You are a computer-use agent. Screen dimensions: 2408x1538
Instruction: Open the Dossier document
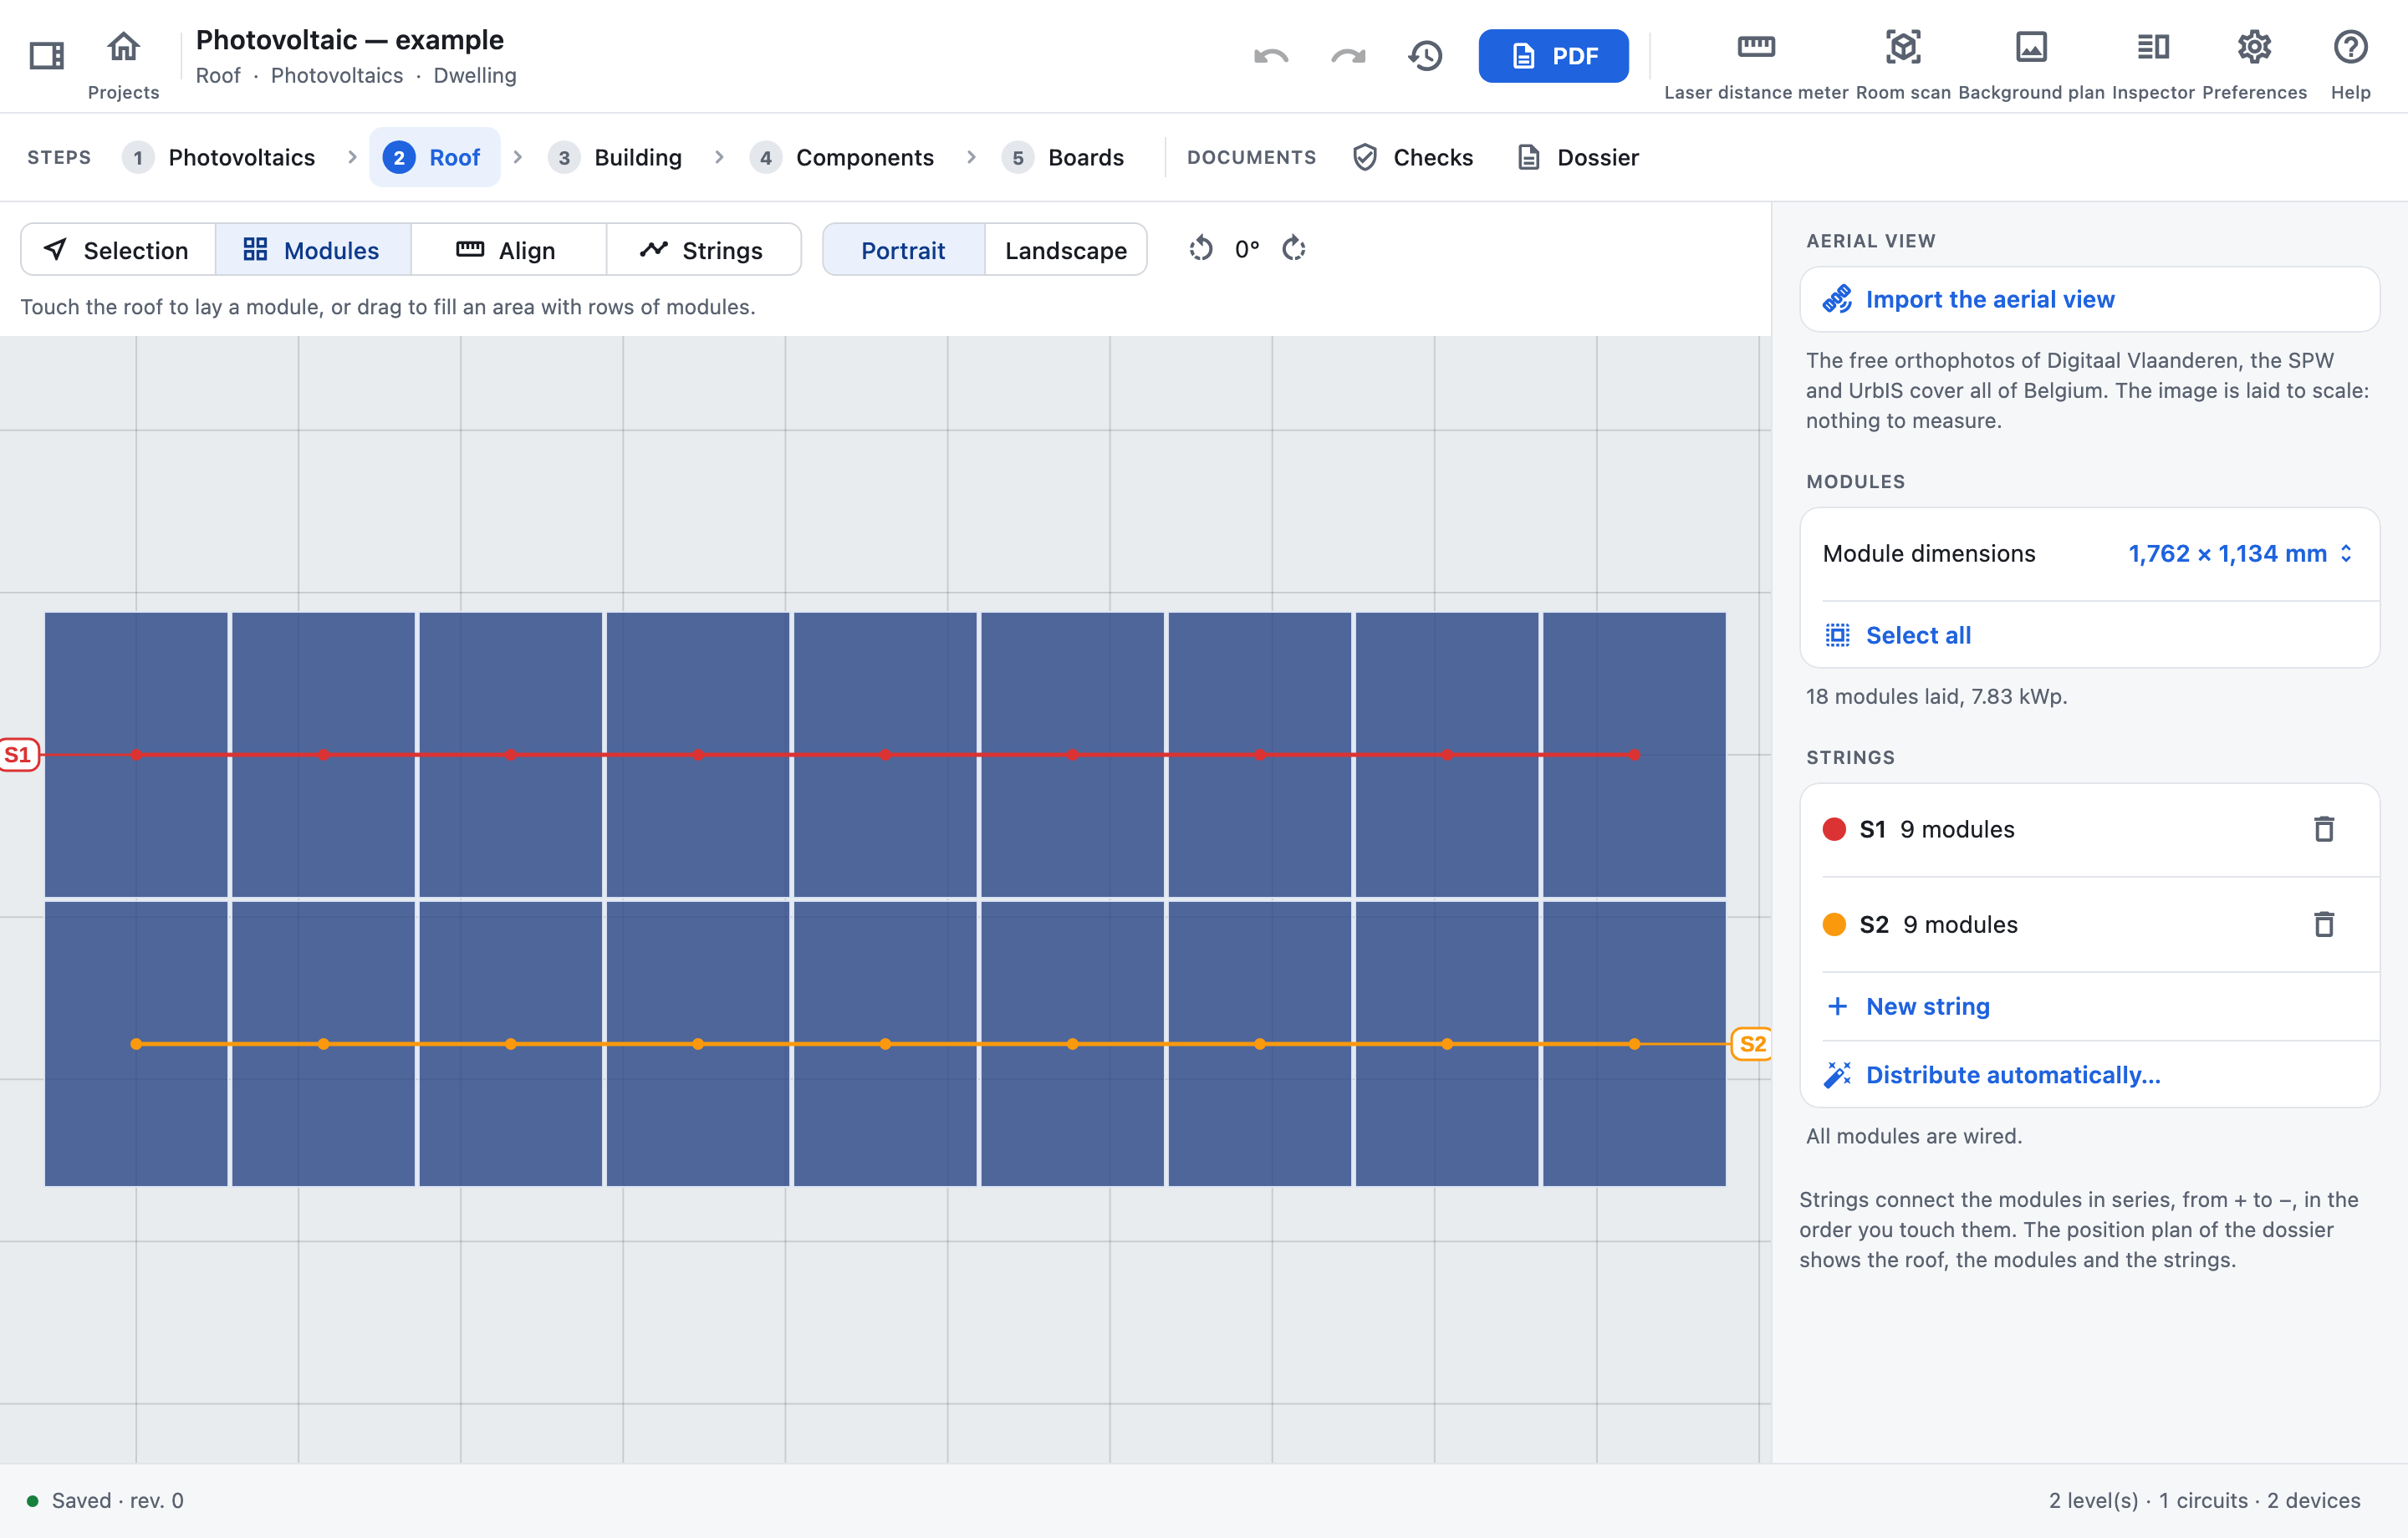[1578, 157]
